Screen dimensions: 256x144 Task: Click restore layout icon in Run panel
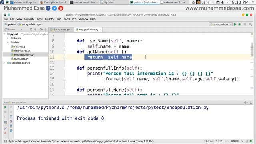click(5, 122)
